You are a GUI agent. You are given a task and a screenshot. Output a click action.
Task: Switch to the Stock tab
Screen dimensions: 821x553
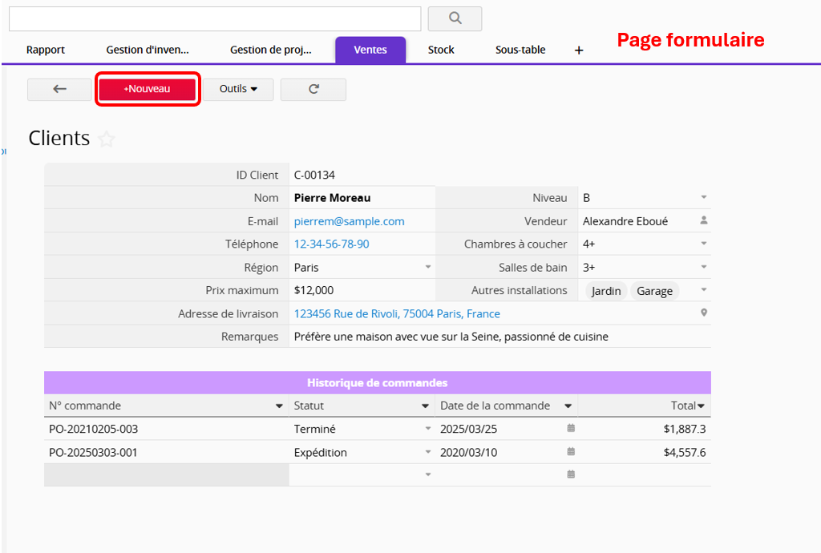coord(441,50)
